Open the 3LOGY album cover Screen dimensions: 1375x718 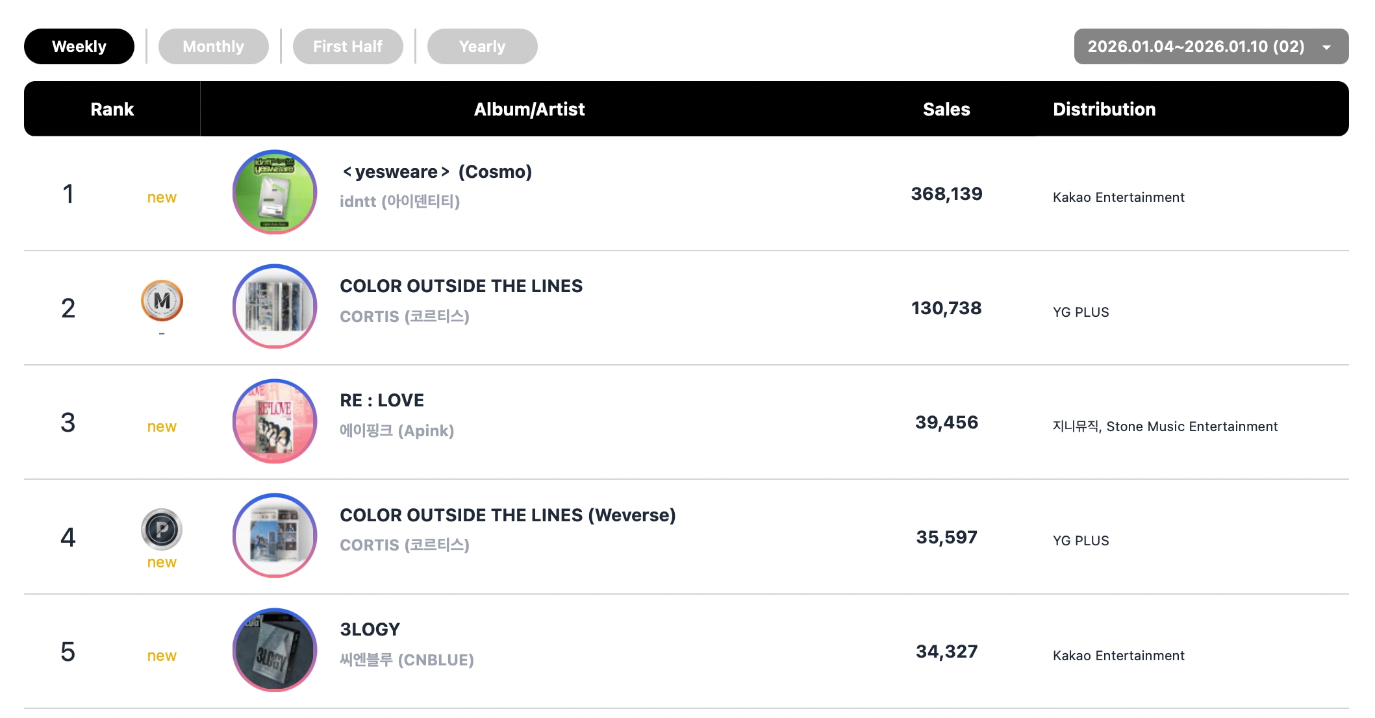pos(275,650)
